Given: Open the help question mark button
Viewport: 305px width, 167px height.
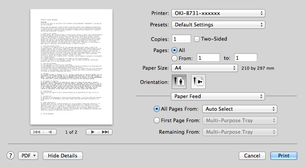Looking at the screenshot, I should (x=10, y=156).
